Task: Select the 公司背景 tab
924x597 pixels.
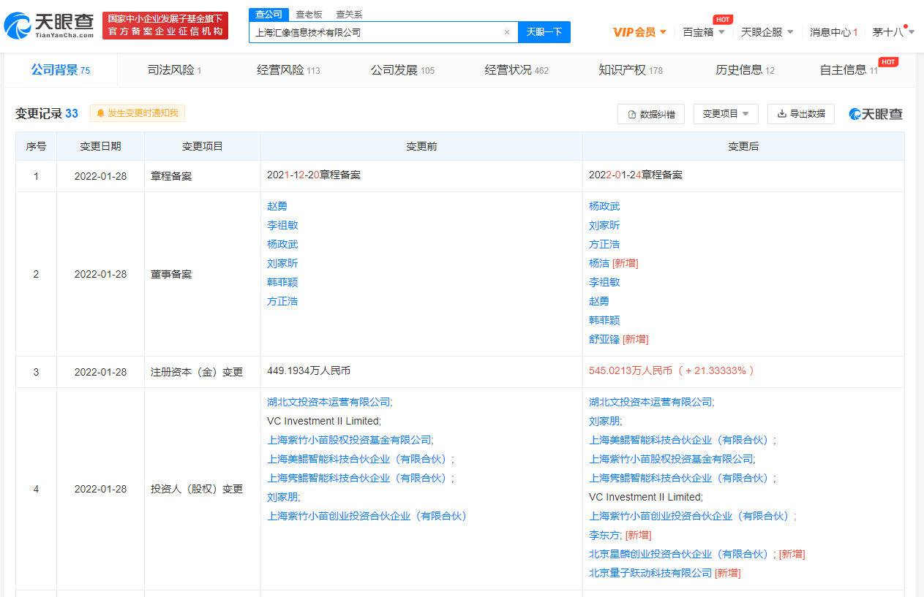Action: point(60,70)
